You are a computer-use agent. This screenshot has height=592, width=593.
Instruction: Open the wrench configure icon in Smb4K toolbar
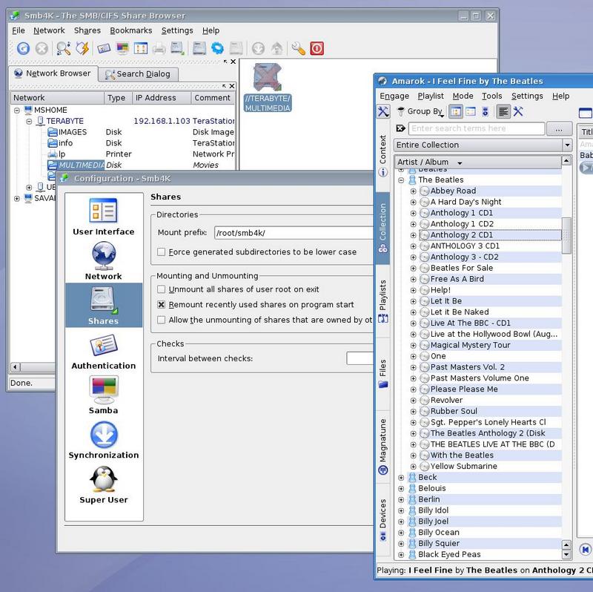coord(299,48)
